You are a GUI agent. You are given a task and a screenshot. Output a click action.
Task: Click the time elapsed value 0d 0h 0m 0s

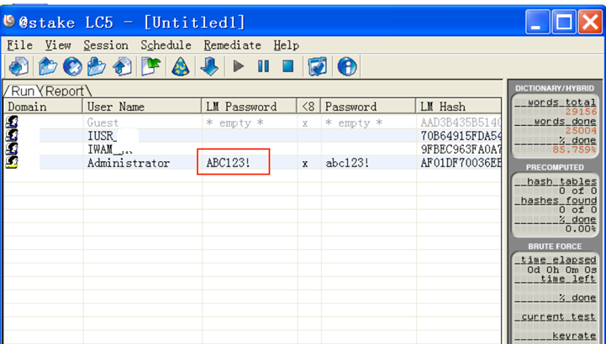click(562, 269)
